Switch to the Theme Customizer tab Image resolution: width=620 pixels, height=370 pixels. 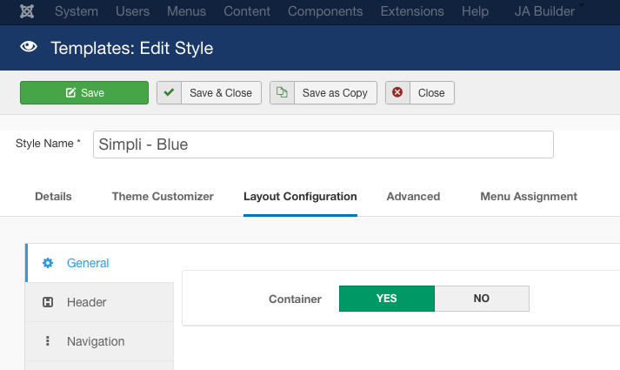163,197
